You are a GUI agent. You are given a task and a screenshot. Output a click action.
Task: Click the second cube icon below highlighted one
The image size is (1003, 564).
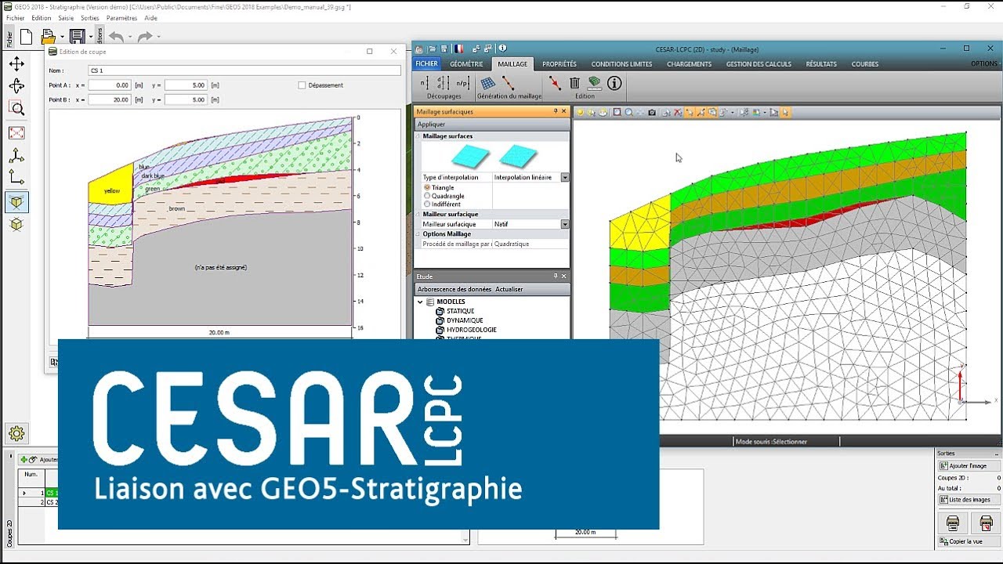[16, 225]
